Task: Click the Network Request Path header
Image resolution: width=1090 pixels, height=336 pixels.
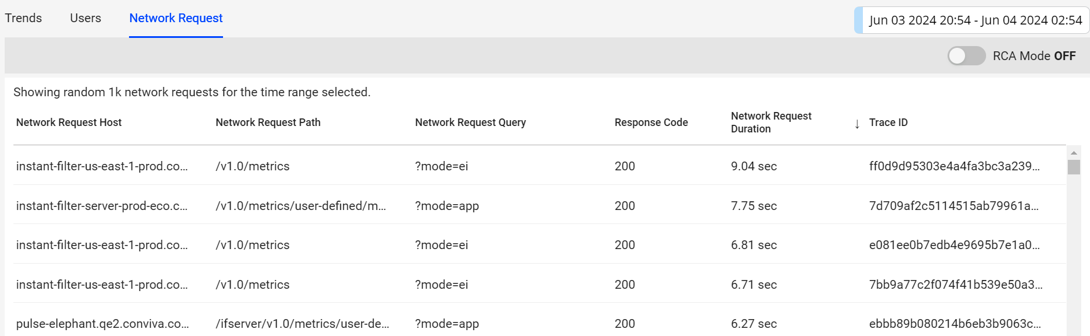Action: tap(268, 123)
